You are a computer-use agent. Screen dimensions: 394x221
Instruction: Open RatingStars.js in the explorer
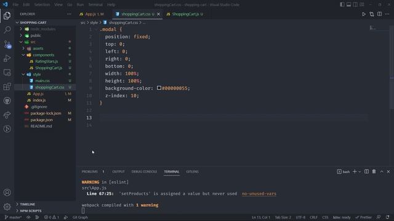(47, 61)
